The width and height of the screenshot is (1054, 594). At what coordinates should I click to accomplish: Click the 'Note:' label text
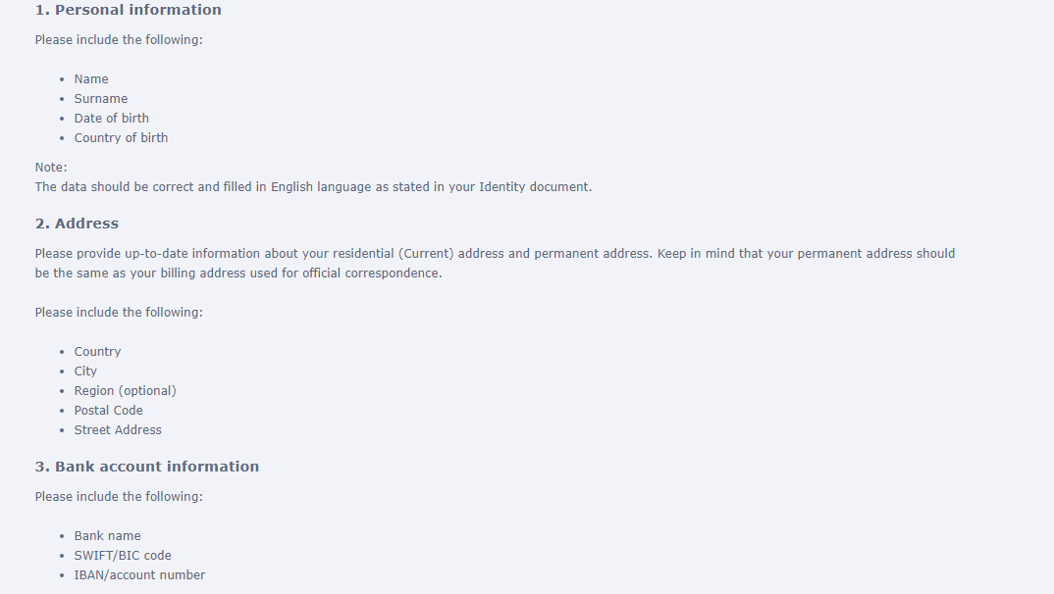[x=51, y=168]
